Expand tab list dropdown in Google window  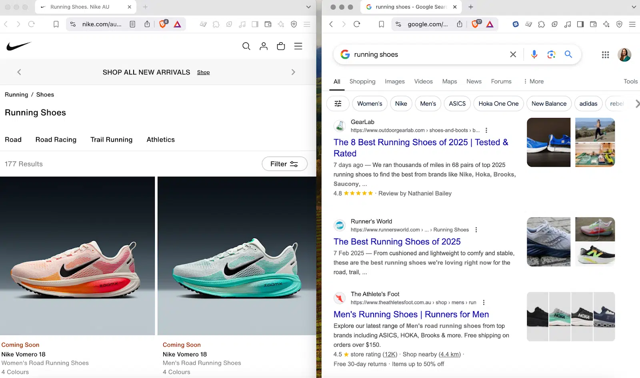pos(634,7)
